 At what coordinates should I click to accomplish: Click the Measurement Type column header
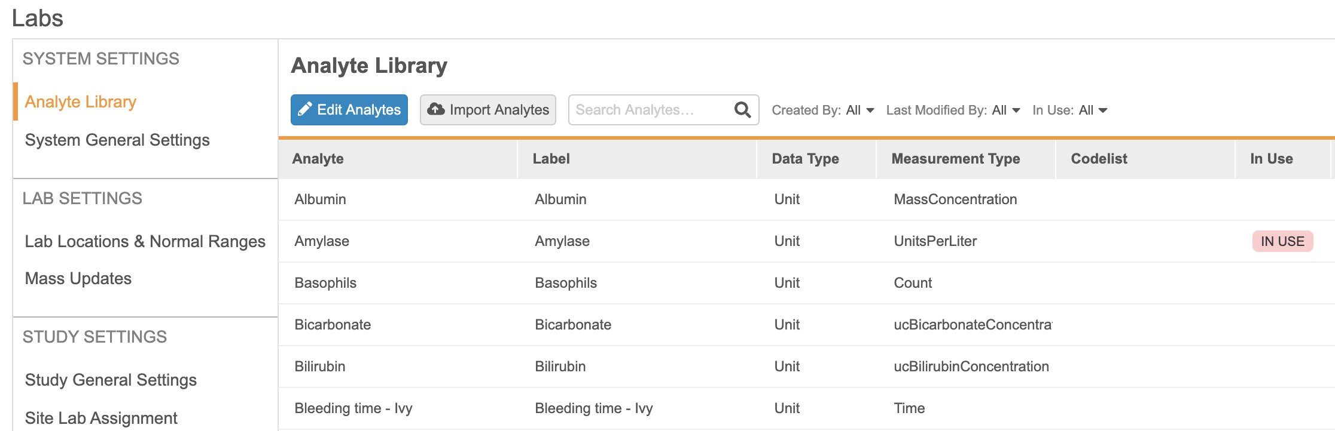pyautogui.click(x=956, y=159)
